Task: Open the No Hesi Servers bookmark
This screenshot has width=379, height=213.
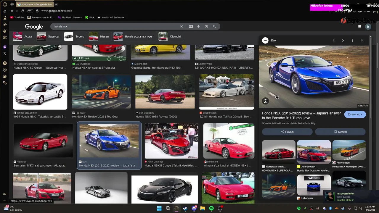Action: point(70,17)
